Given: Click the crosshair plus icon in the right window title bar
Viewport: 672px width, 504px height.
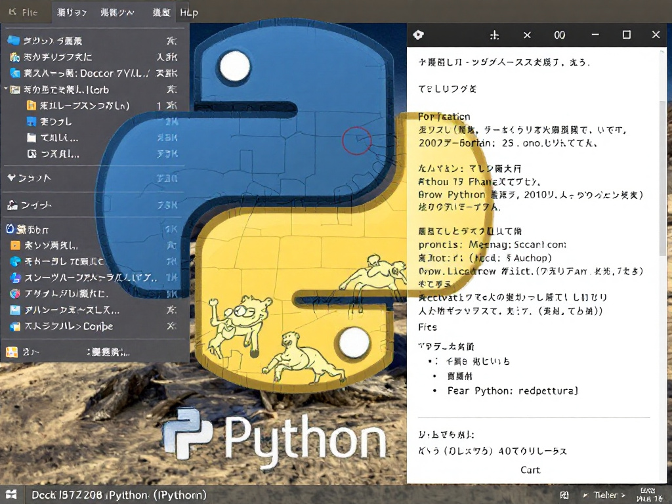Looking at the screenshot, I should coord(495,35).
